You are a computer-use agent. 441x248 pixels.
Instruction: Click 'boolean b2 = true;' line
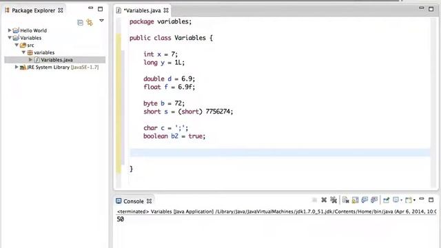click(174, 136)
